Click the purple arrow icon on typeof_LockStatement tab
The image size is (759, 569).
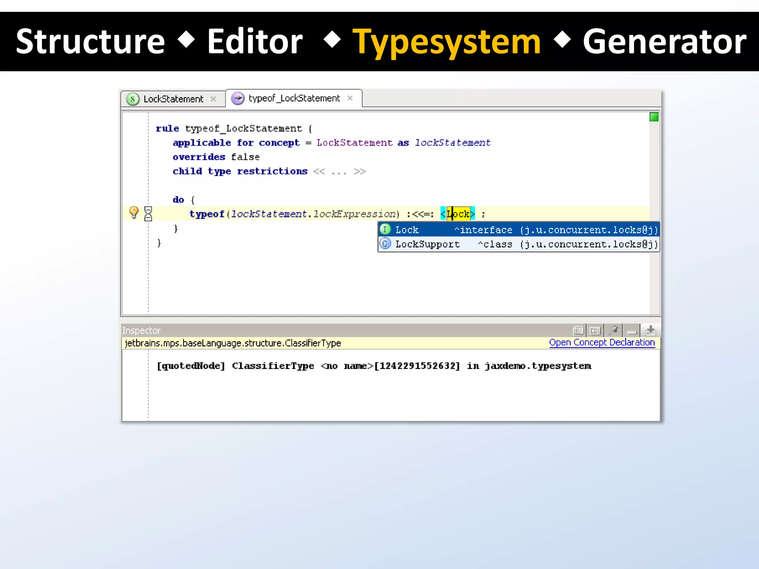tap(238, 98)
